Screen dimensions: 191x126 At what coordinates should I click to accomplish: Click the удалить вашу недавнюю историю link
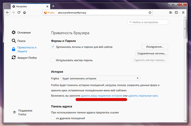click(x=101, y=96)
